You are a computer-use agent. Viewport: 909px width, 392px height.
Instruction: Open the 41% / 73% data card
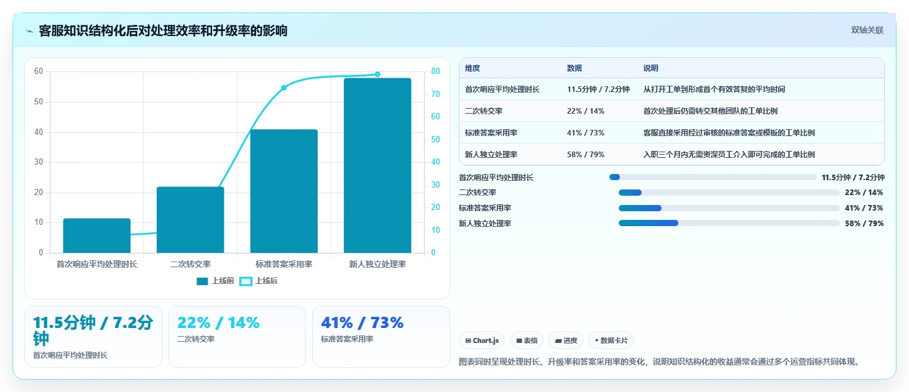coord(381,337)
